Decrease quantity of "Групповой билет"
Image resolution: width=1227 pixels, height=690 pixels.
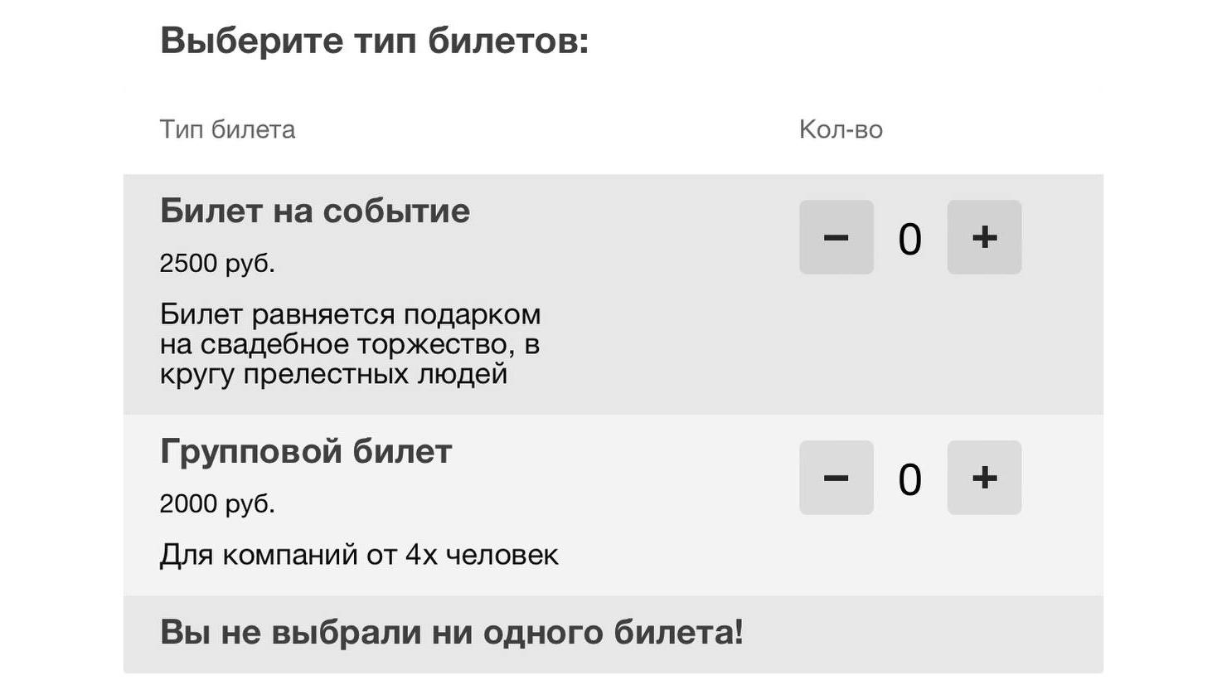[x=836, y=478]
